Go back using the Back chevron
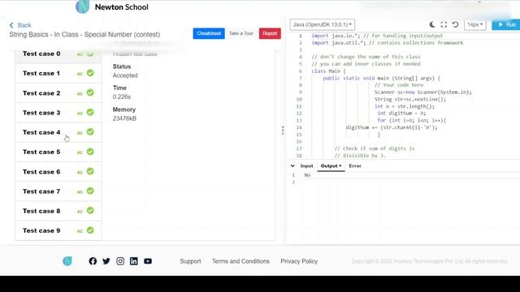The width and height of the screenshot is (520, 292). coord(11,25)
